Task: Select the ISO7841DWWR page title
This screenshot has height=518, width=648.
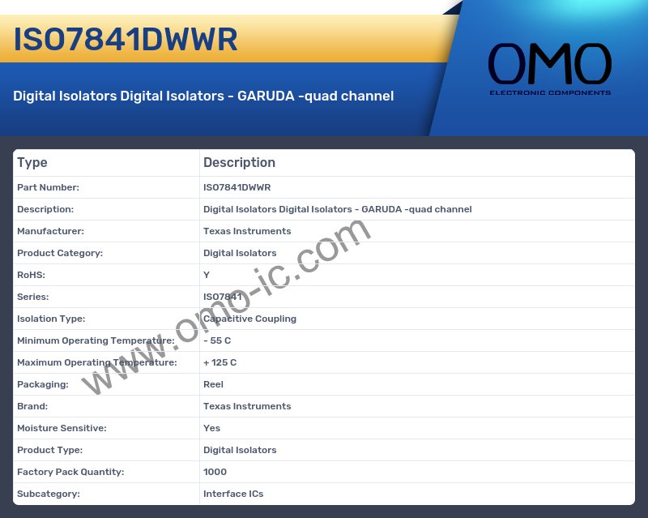Action: (126, 39)
